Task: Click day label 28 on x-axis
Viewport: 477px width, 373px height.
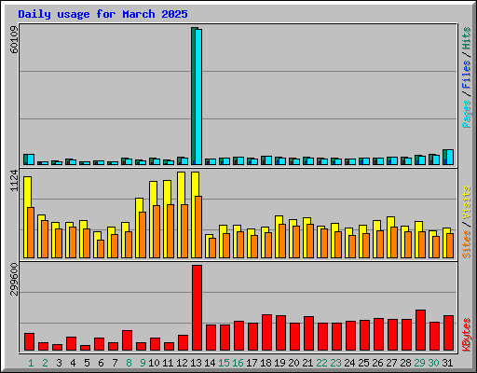Action: (405, 363)
